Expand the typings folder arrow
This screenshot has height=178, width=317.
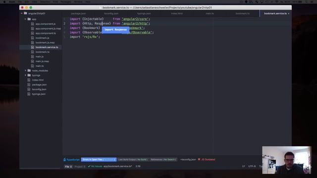click(25, 75)
